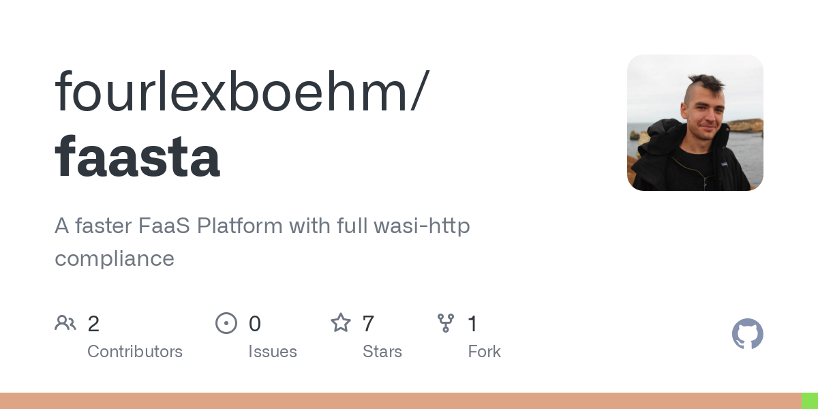Click the GitHub Octocat logo
This screenshot has width=818, height=409.
[748, 334]
